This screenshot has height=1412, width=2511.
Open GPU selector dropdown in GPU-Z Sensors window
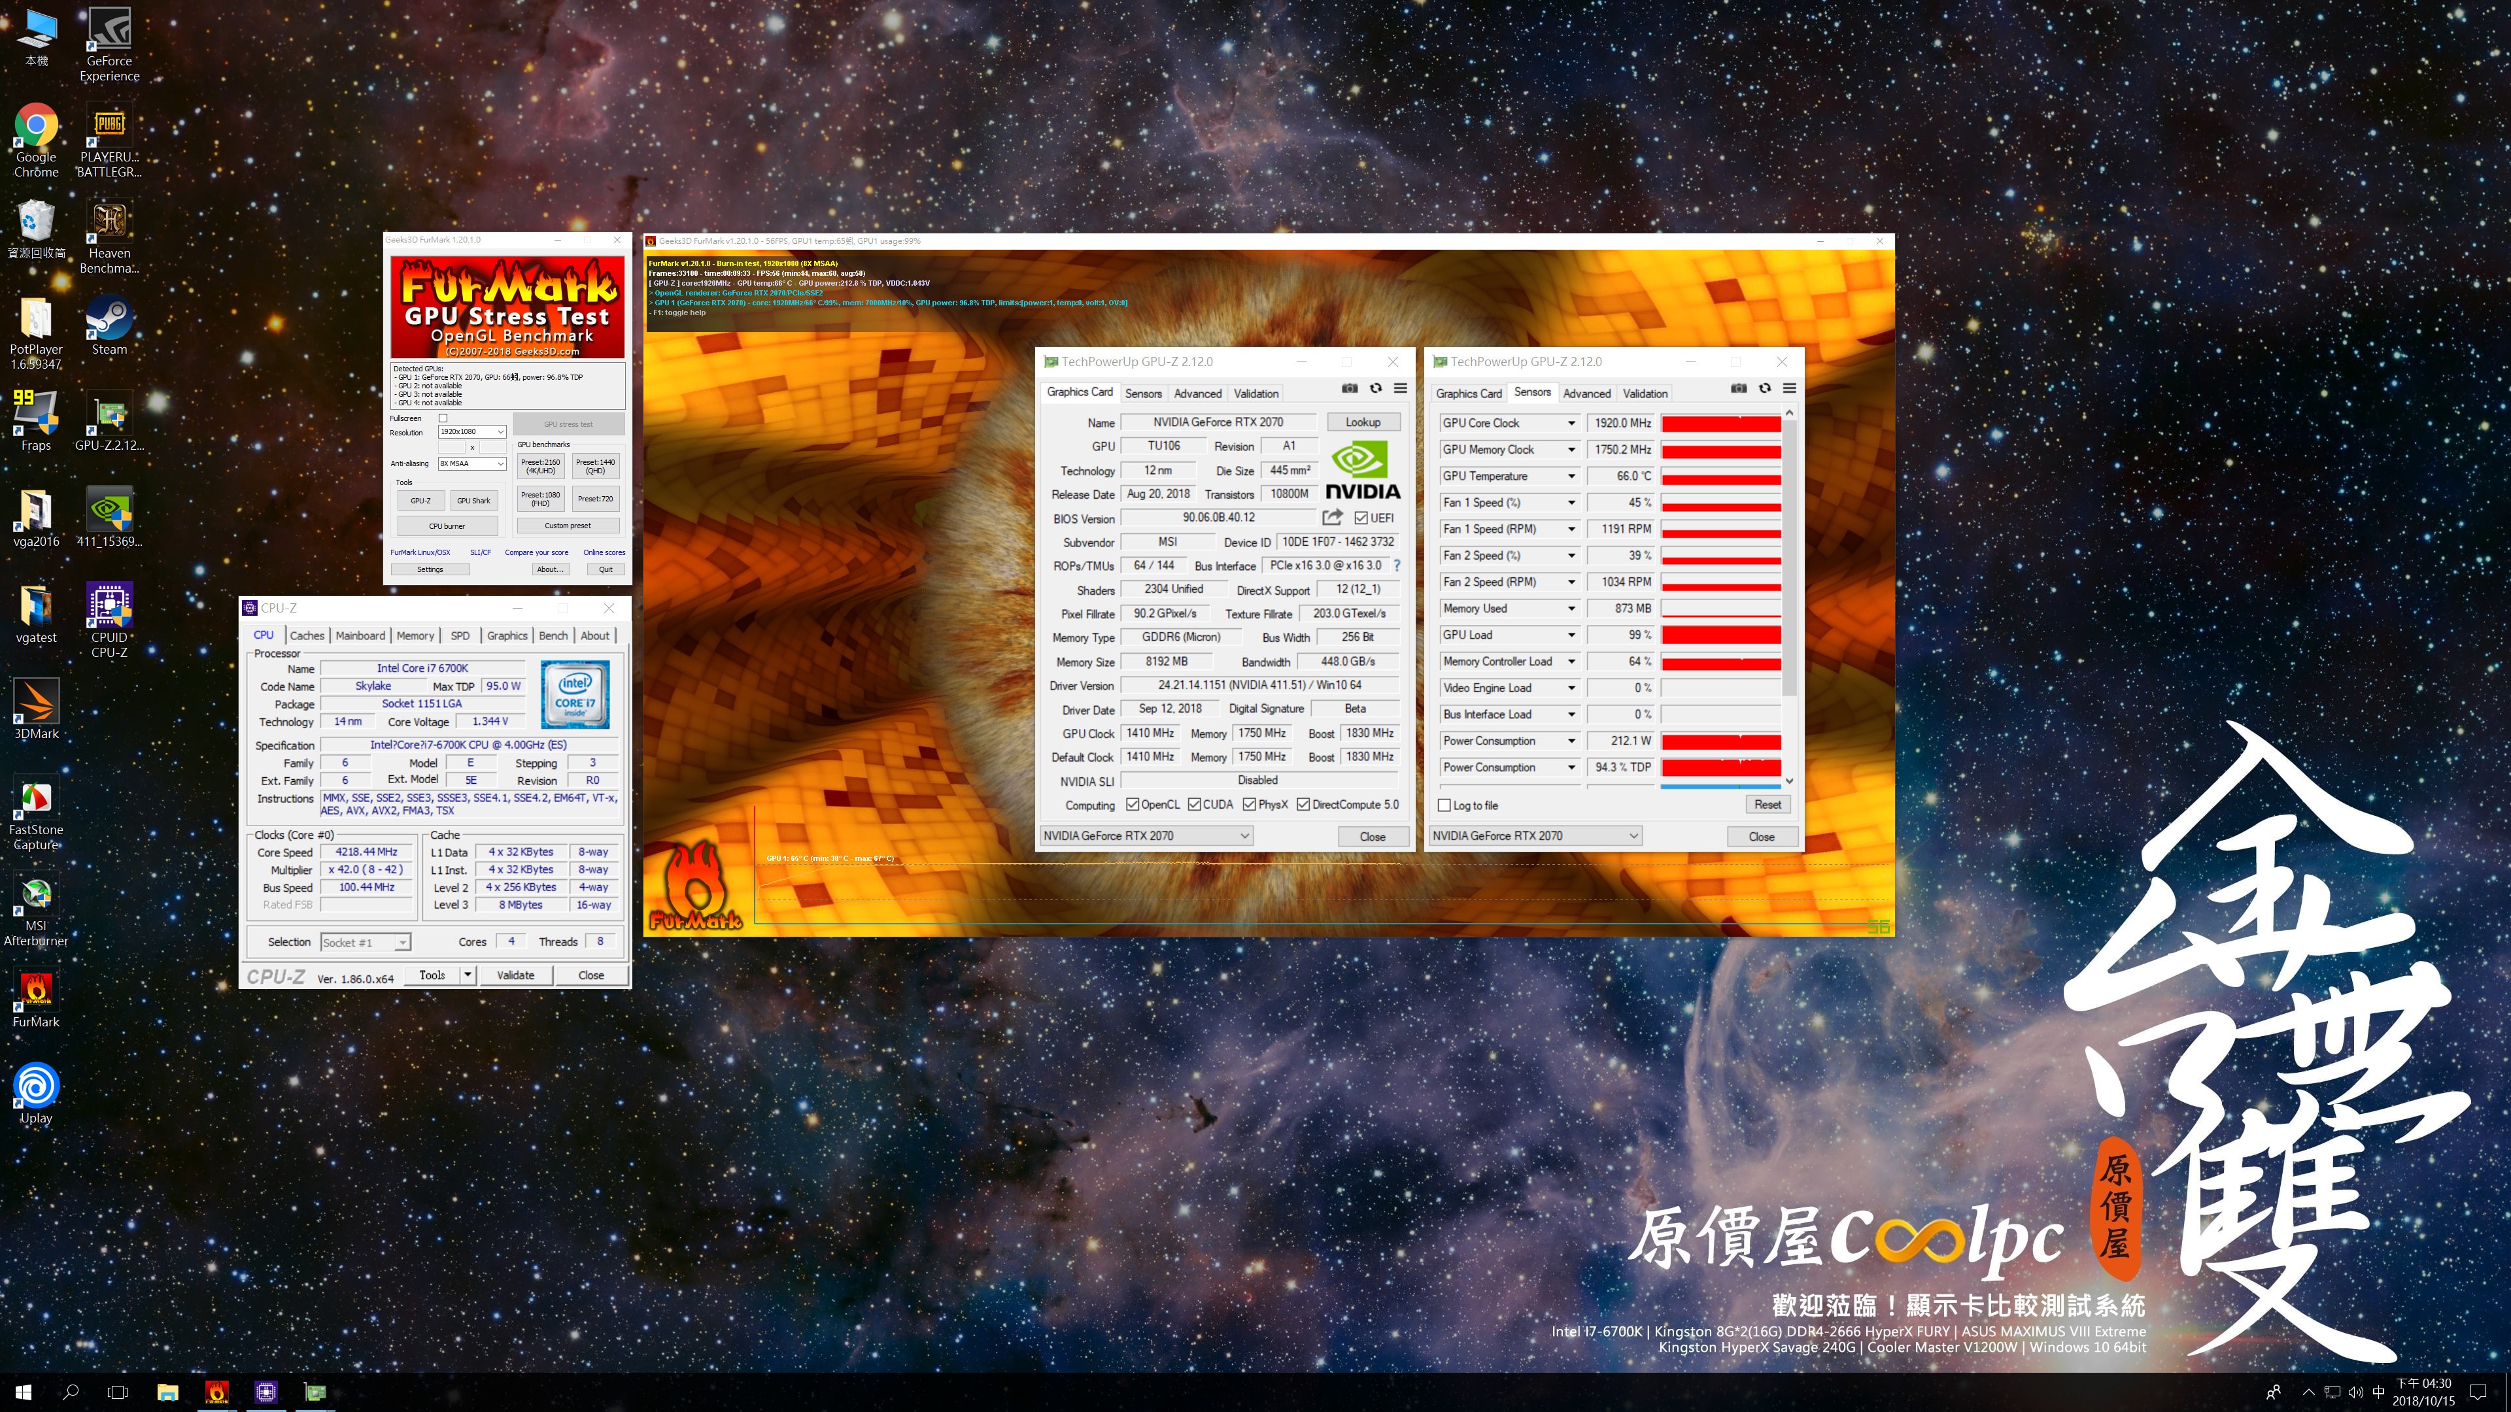[x=1535, y=836]
